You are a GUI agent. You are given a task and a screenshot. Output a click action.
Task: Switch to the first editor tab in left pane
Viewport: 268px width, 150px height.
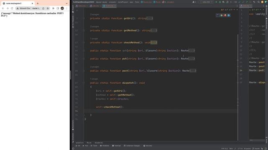[x=82, y=6]
